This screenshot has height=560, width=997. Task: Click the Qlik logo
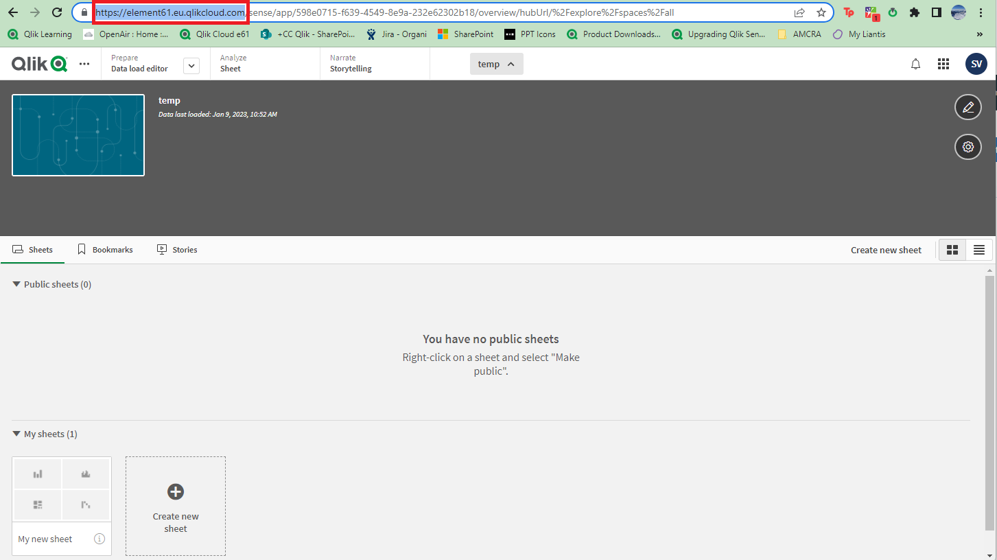pyautogui.click(x=38, y=63)
